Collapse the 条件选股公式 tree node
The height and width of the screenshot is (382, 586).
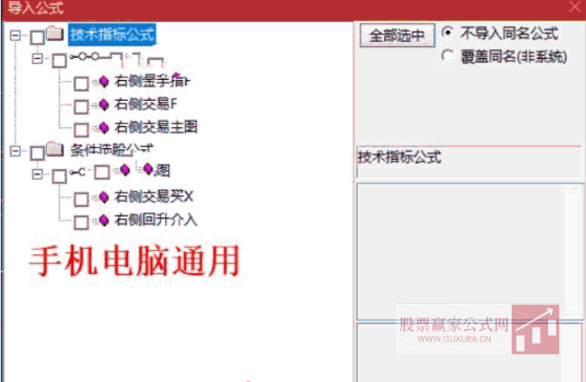tap(15, 151)
